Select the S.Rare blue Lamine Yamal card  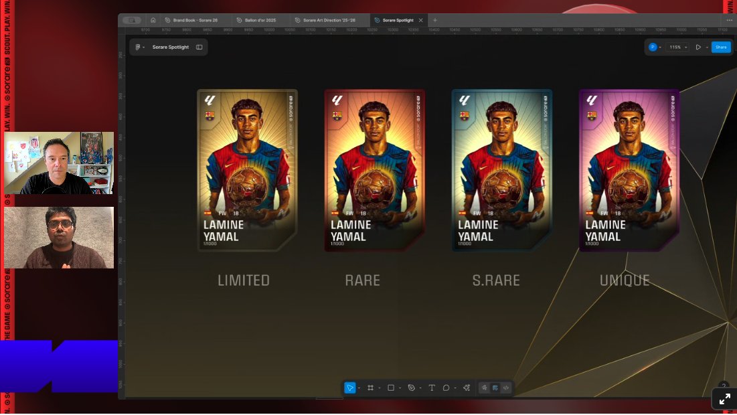tap(502, 171)
